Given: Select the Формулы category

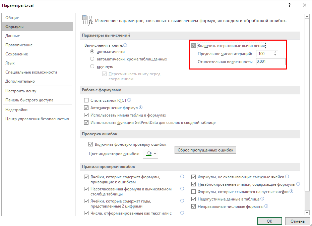Looking at the screenshot, I should pyautogui.click(x=37, y=27).
